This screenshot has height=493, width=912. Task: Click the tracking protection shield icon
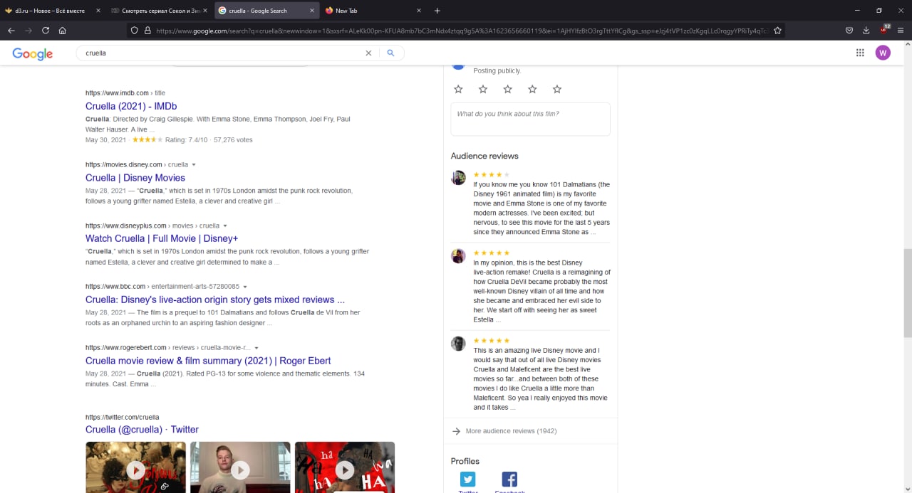coord(134,31)
